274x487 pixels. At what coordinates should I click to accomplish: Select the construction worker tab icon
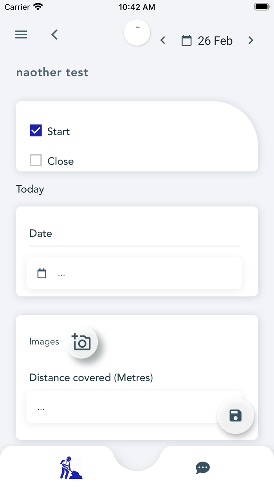[x=71, y=468]
